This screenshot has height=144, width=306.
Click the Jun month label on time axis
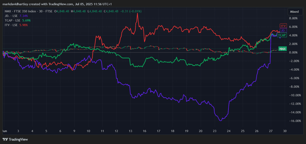(x=4, y=131)
